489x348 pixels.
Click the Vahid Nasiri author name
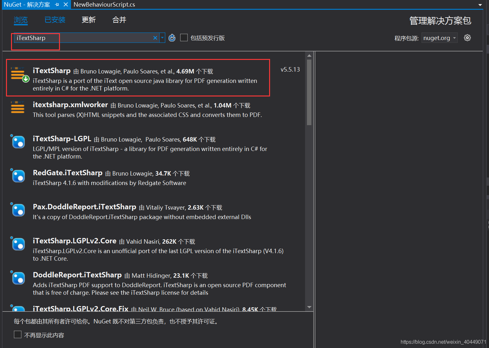pos(143,241)
